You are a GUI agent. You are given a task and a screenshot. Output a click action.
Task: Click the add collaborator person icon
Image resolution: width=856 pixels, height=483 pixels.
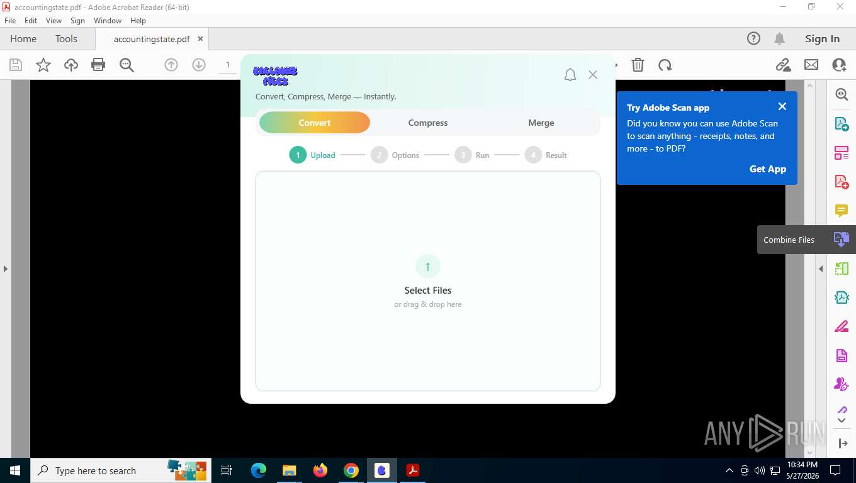point(839,65)
